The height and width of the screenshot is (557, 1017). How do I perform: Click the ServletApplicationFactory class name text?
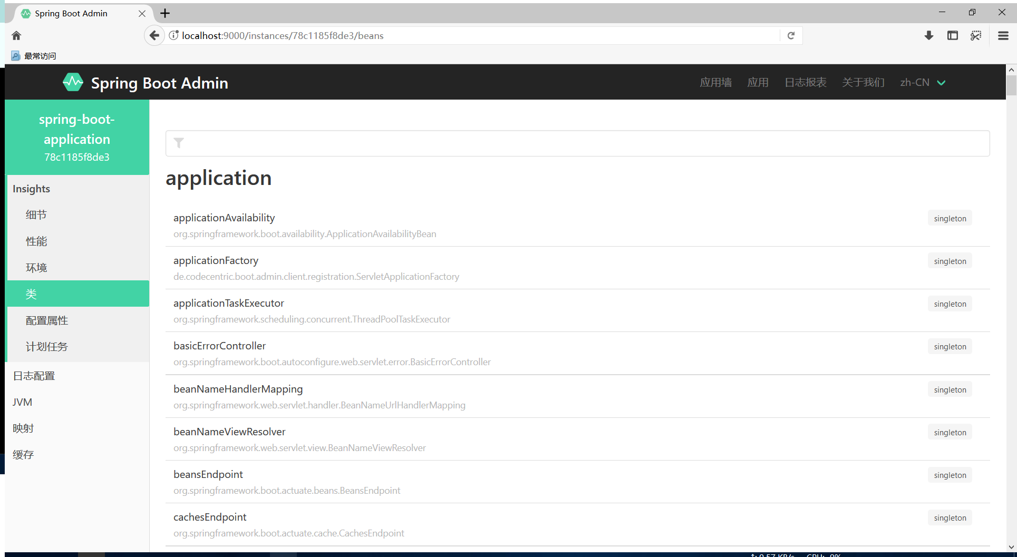(316, 277)
